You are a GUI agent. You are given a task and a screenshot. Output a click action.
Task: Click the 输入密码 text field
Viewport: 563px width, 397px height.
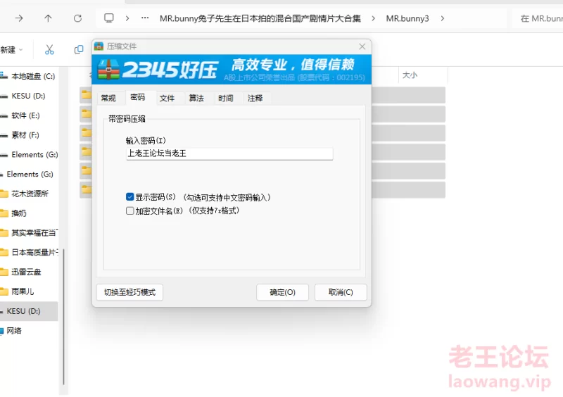click(x=229, y=153)
